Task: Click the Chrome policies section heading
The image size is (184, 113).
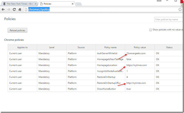Action: coord(14,40)
